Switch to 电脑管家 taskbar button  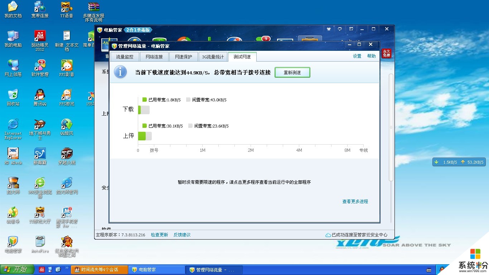coord(157,270)
